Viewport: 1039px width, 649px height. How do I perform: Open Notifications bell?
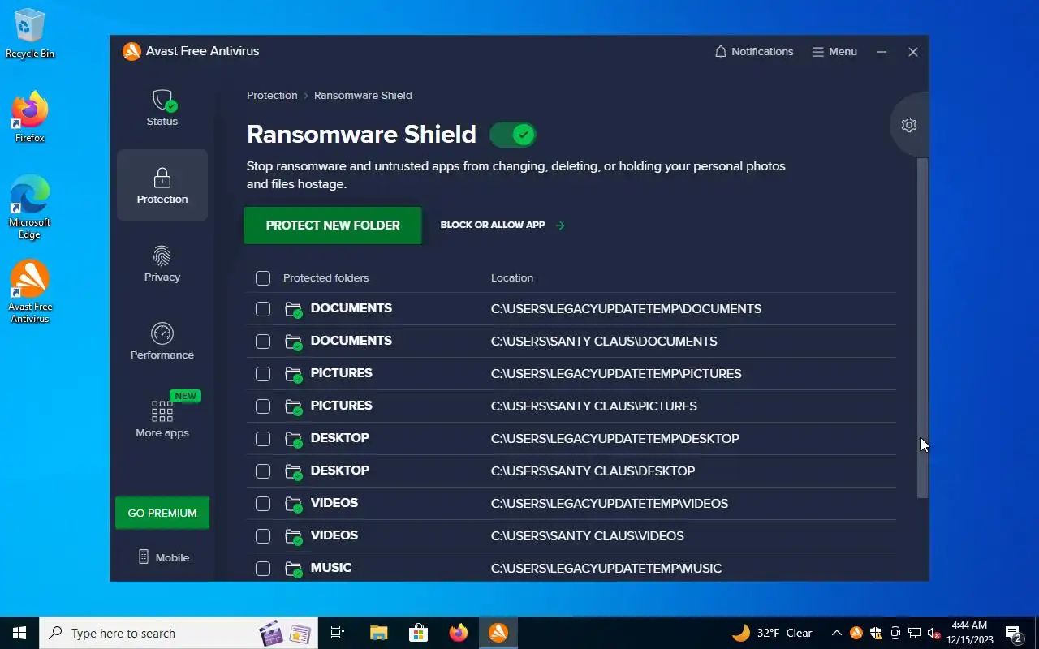pyautogui.click(x=754, y=51)
